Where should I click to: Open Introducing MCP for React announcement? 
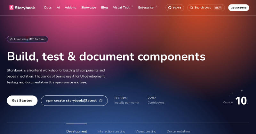[x=28, y=39]
